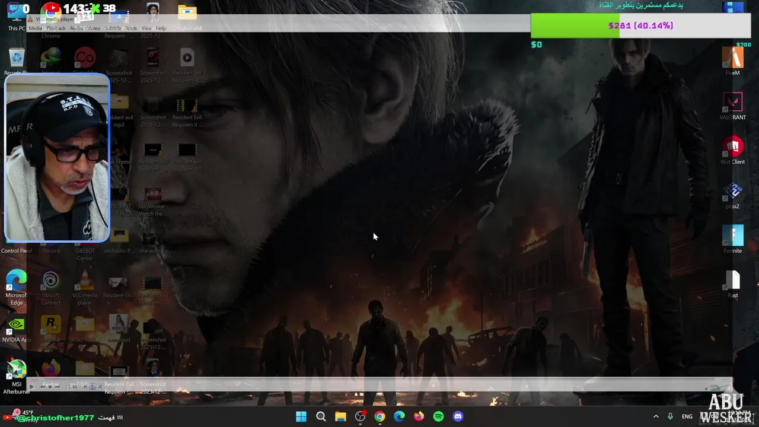Open Firefox from taskbar
The height and width of the screenshot is (427, 759).
click(419, 416)
